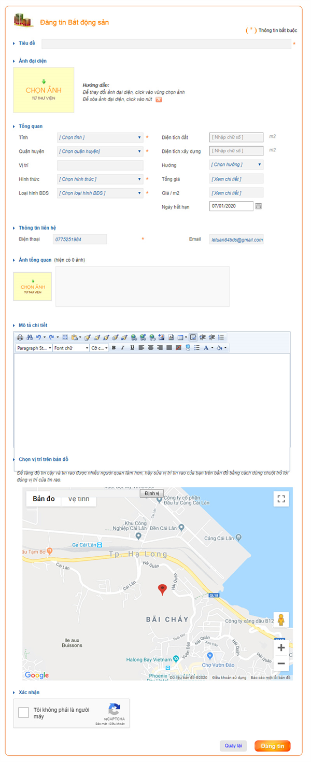Image resolution: width=311 pixels, height=762 pixels.
Task: Open the Quận huyện district dropdown
Action: [100, 152]
